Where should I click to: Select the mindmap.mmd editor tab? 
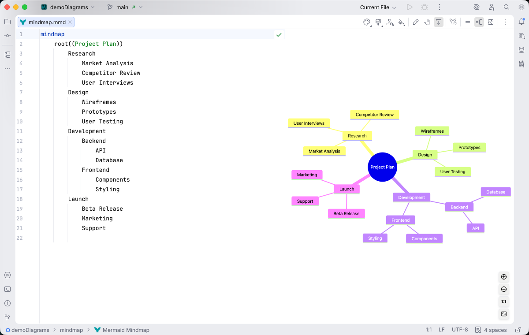[46, 22]
